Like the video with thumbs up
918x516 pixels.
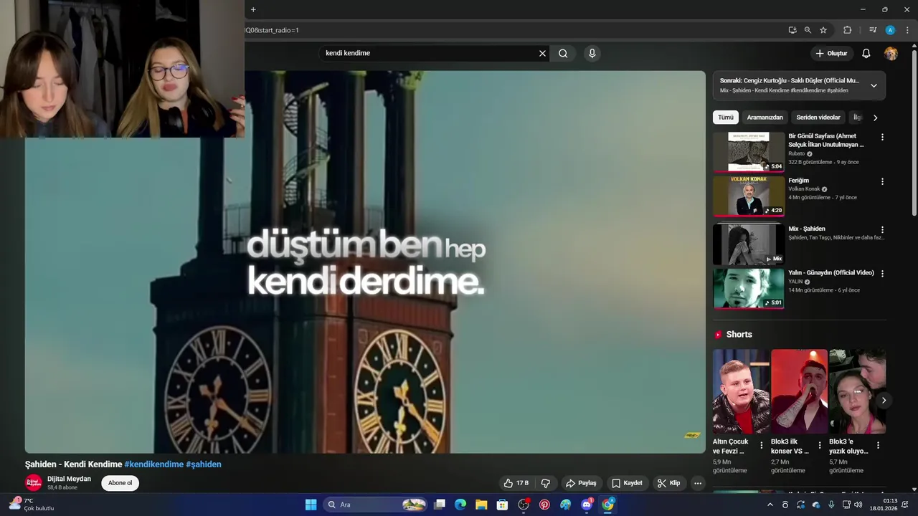tap(516, 483)
